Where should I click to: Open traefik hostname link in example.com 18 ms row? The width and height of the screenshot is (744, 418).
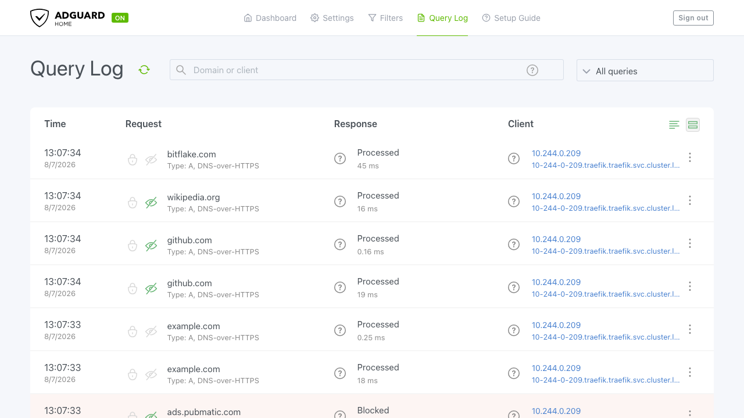pos(606,380)
